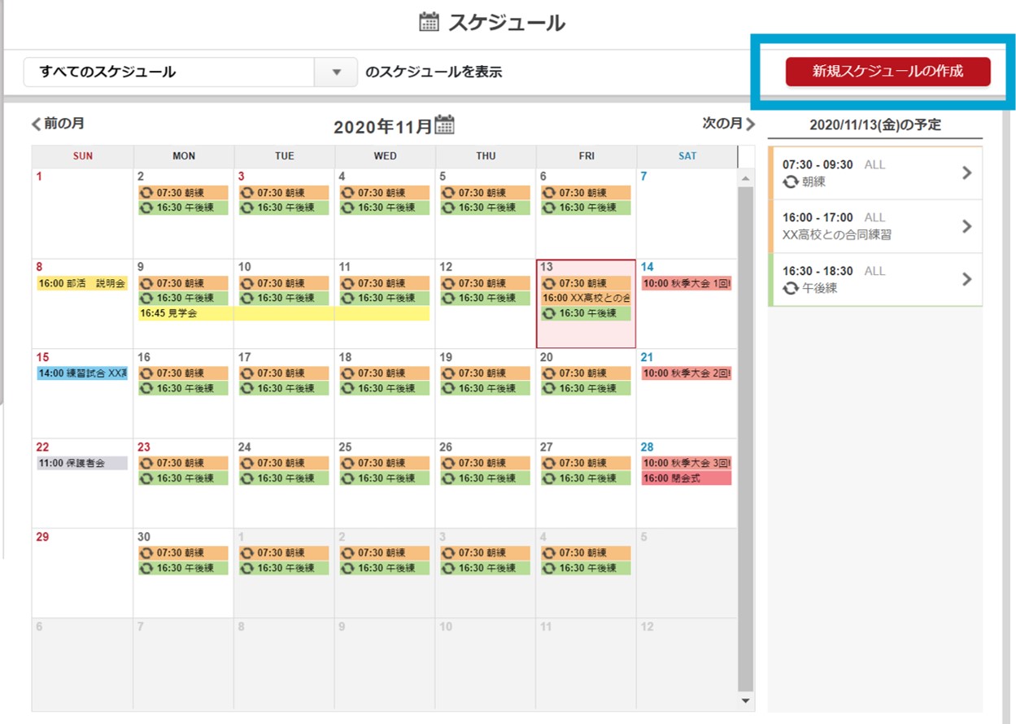The height and width of the screenshot is (724, 1016).
Task: Click the calendar icon beside 2020年11月
Action: [x=445, y=124]
